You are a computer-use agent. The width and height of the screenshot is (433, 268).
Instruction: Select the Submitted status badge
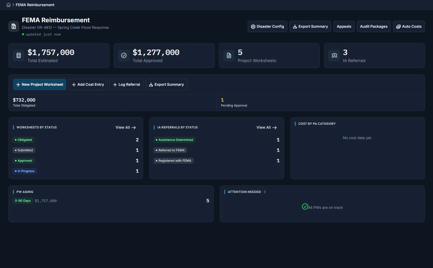pyautogui.click(x=24, y=150)
